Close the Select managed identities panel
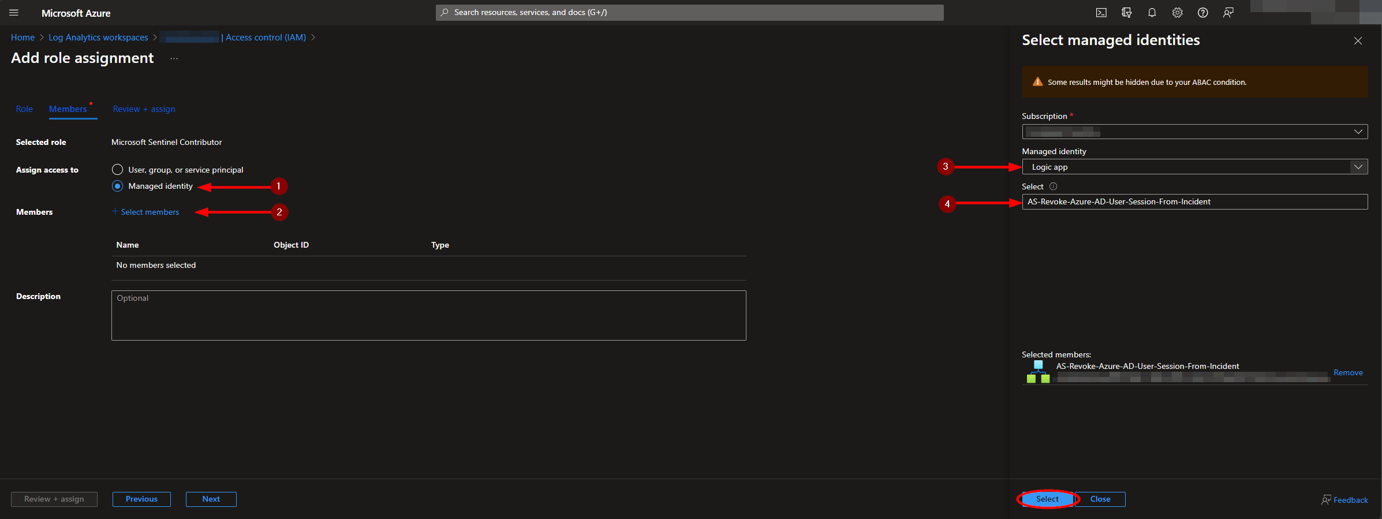Image resolution: width=1382 pixels, height=519 pixels. pyautogui.click(x=1358, y=40)
